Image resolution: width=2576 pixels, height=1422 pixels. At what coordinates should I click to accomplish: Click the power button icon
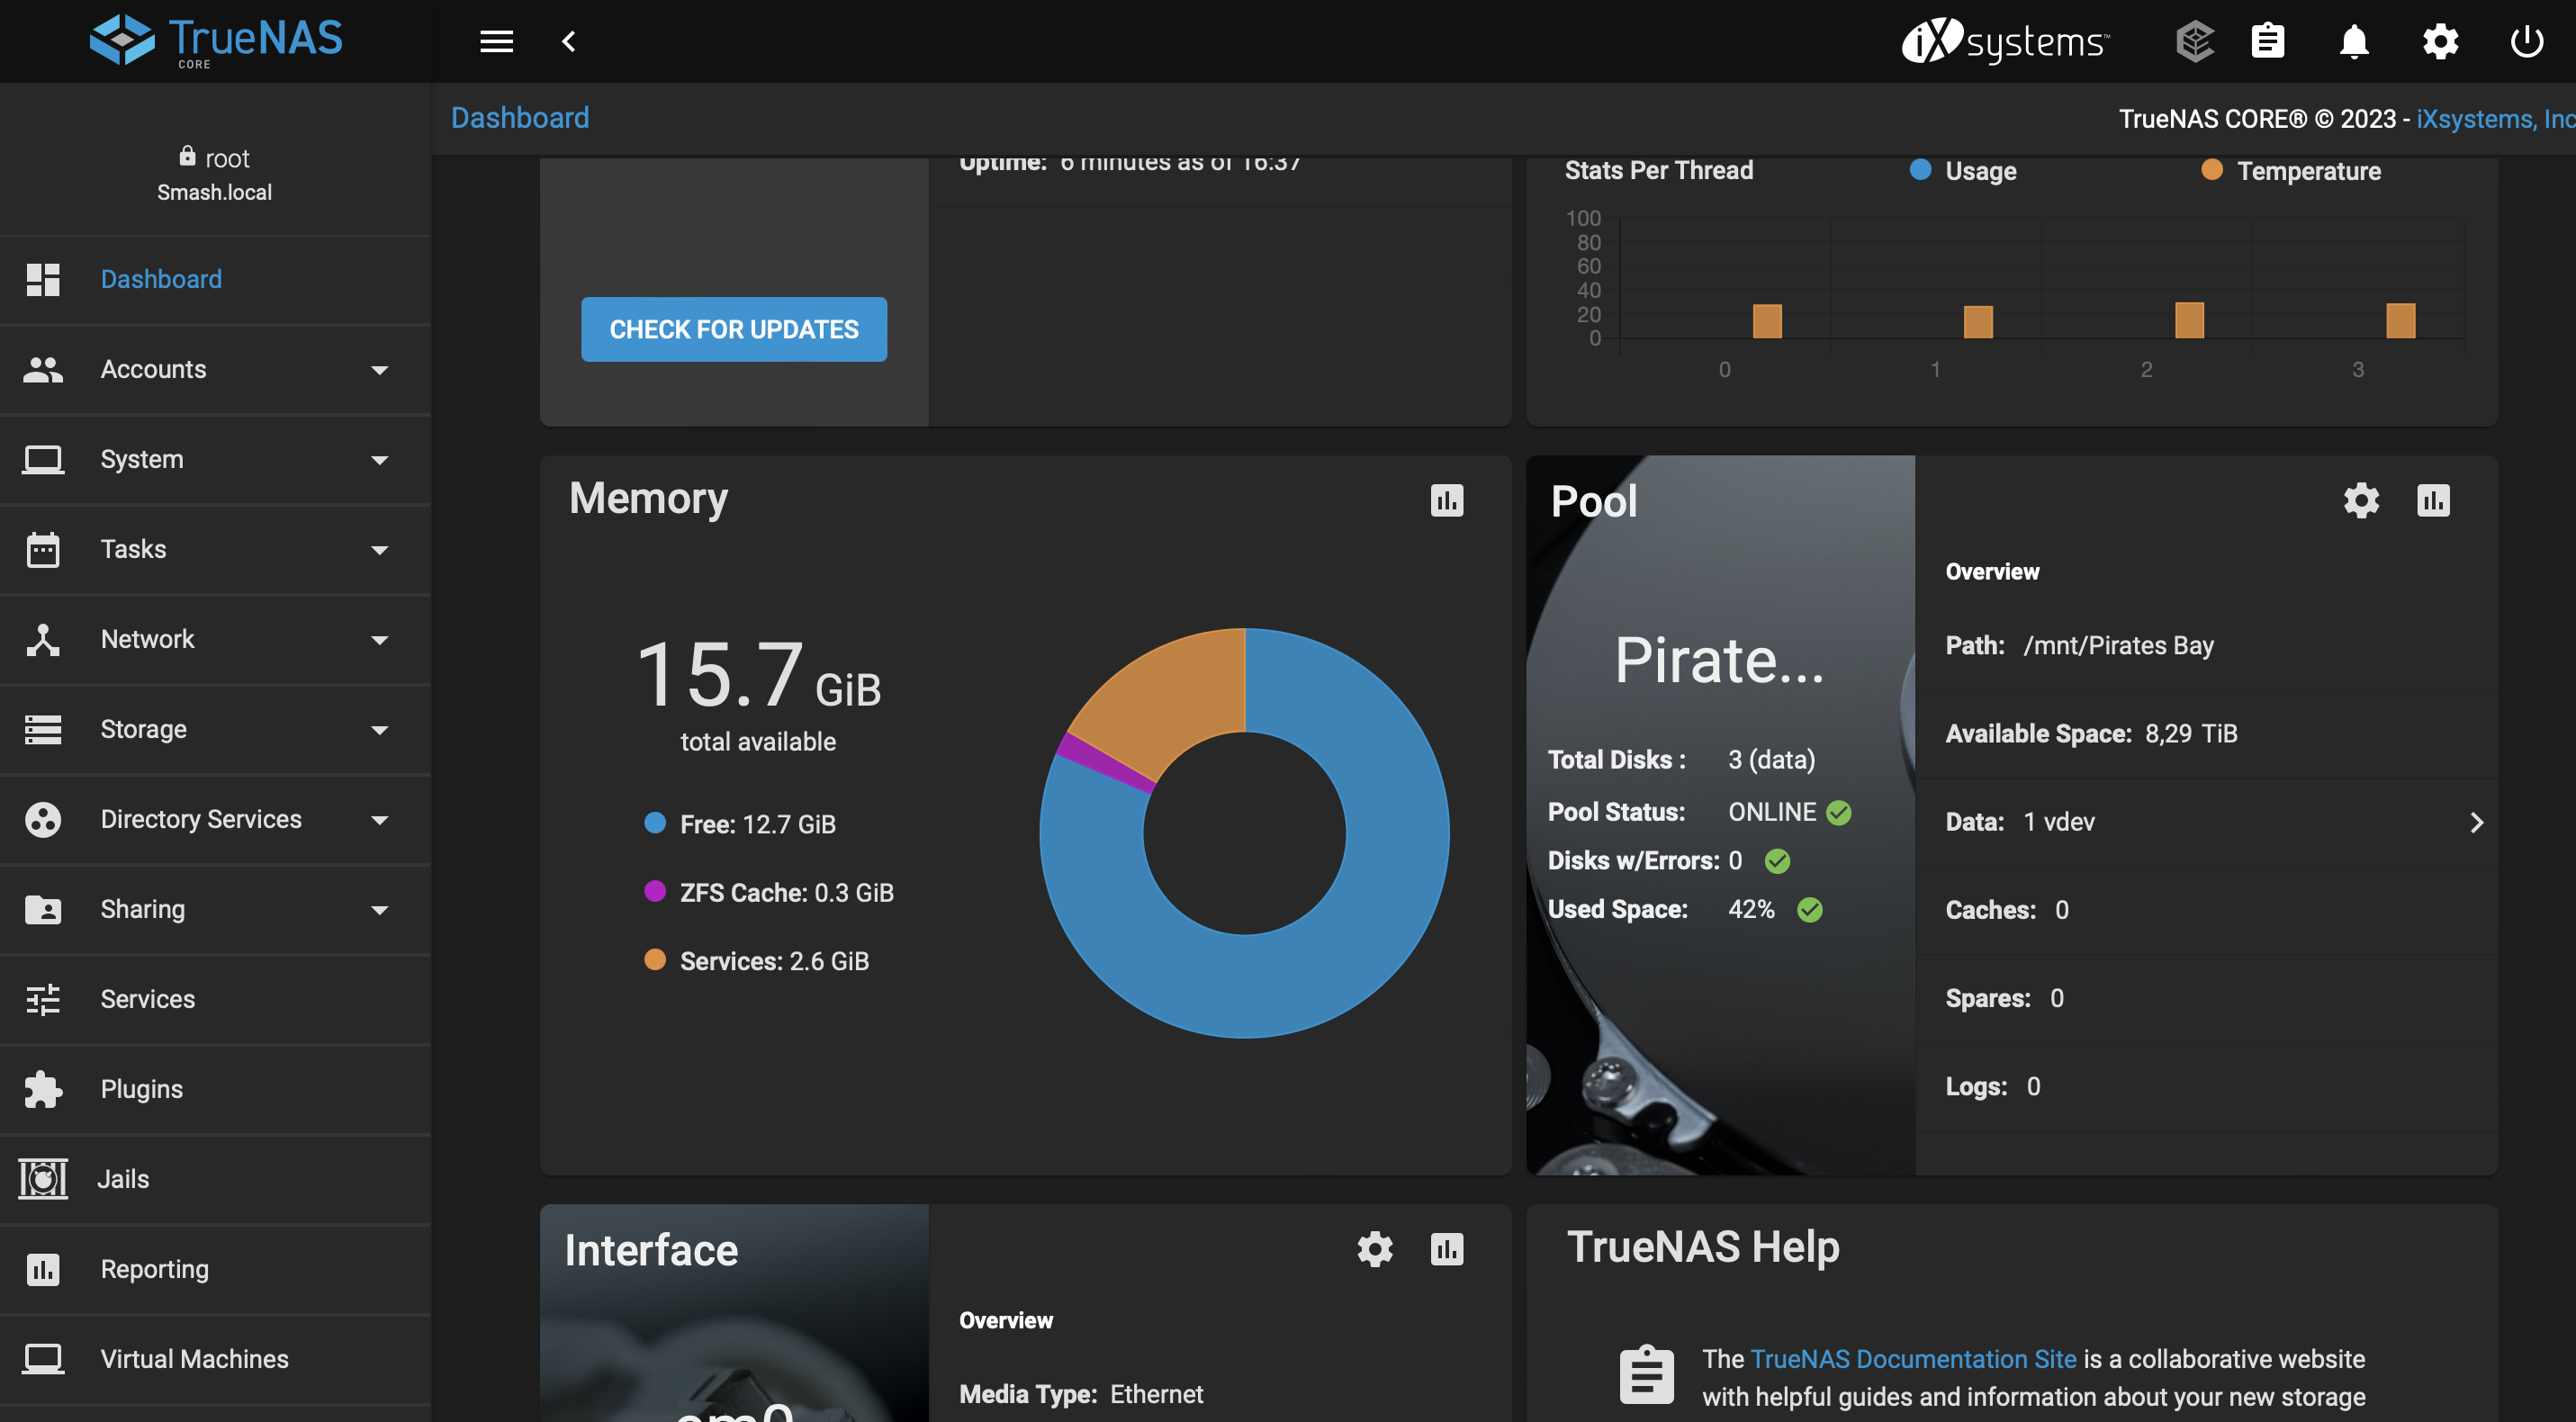(x=2526, y=41)
